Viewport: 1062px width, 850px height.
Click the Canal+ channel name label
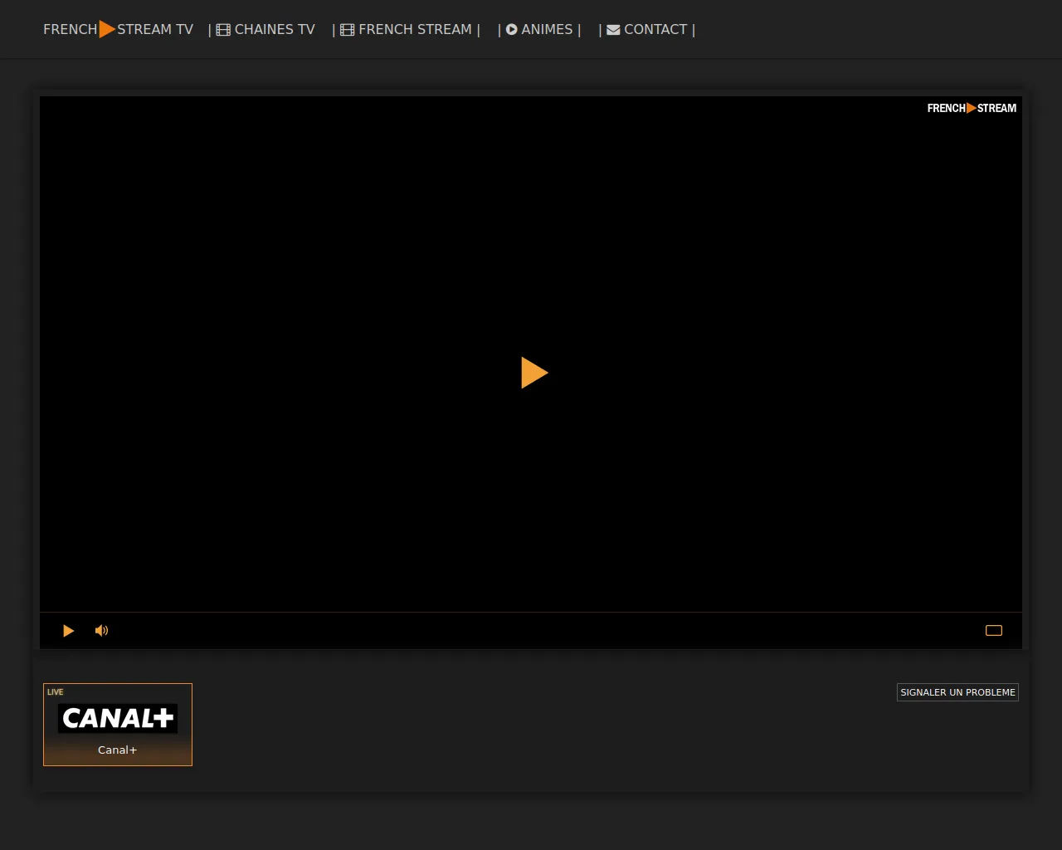pyautogui.click(x=118, y=750)
